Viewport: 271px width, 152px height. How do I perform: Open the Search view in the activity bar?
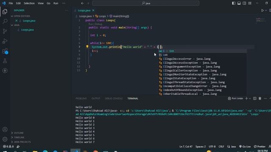(x=5, y=22)
